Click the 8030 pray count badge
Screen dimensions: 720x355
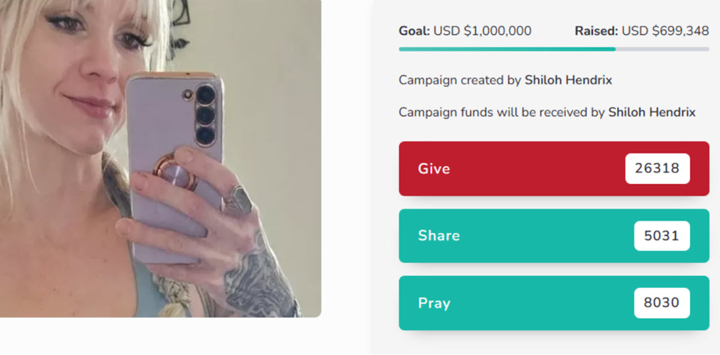click(662, 303)
